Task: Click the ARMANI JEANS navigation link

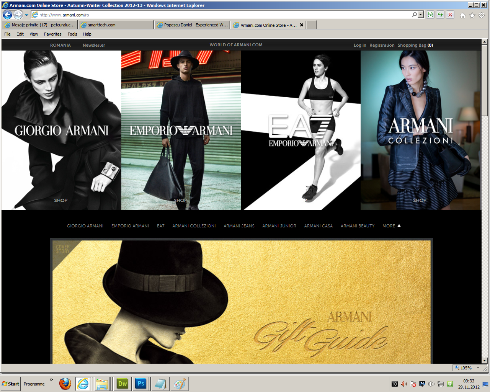Action: 239,226
